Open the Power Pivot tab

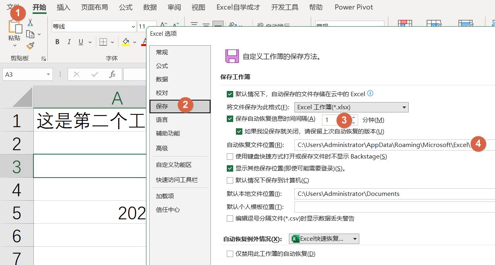click(353, 7)
